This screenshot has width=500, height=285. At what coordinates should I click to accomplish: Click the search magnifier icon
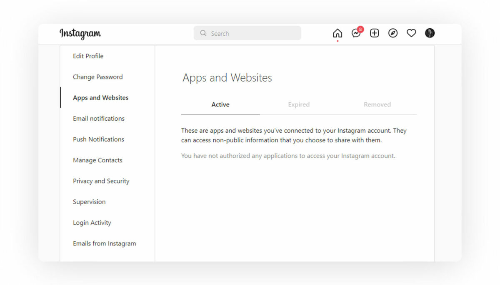coord(203,33)
